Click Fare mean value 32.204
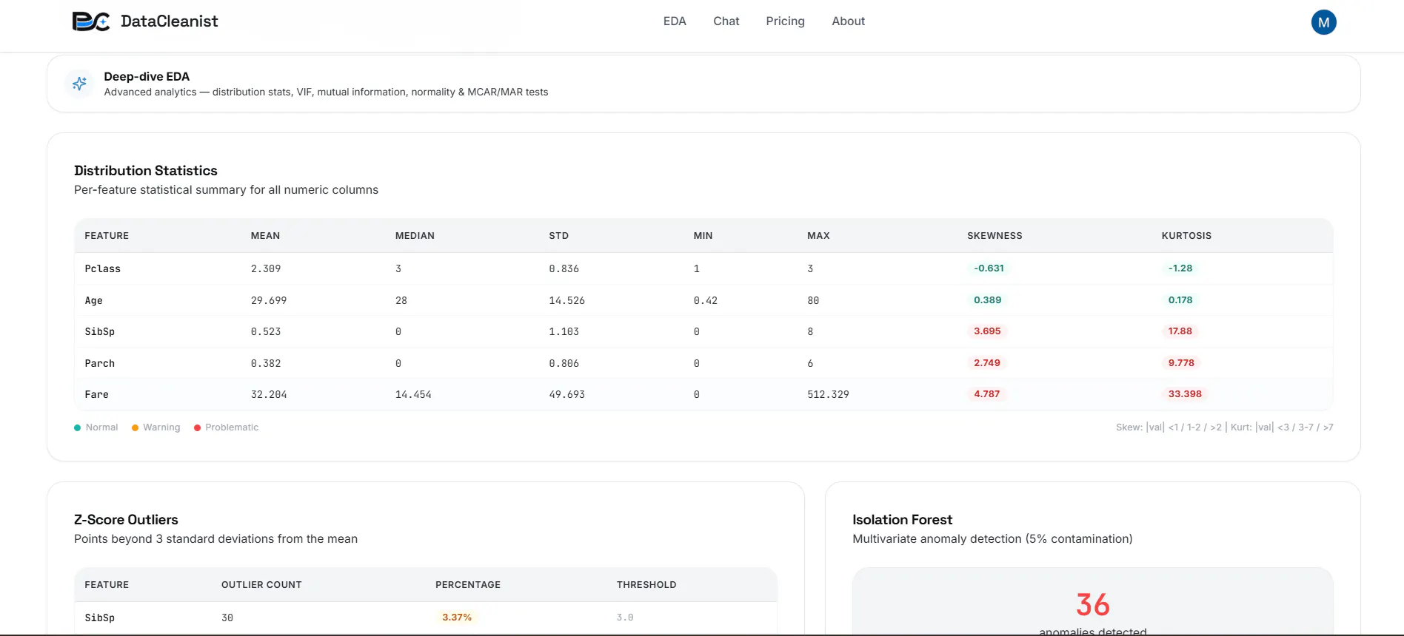 point(269,395)
